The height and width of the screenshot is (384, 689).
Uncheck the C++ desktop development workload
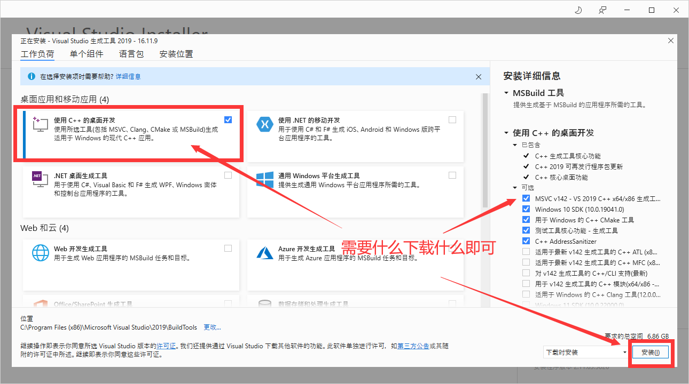pos(228,119)
